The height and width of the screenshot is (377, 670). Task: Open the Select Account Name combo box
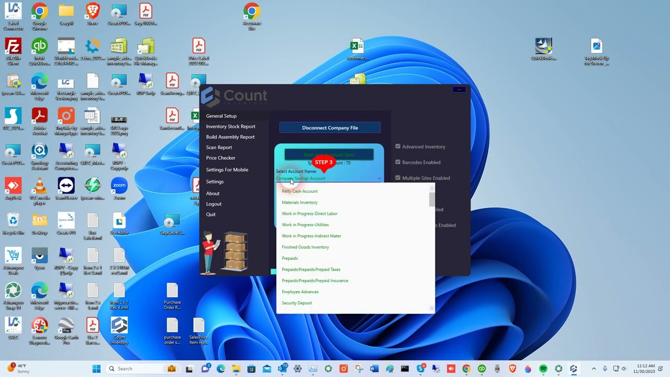tap(329, 179)
